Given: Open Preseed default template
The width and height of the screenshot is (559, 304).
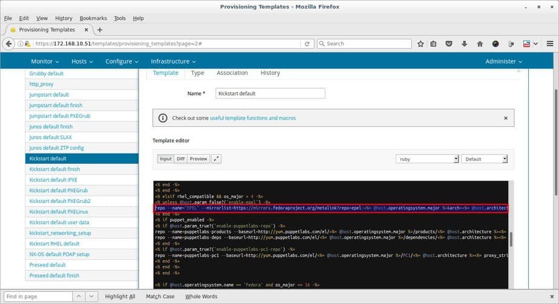Looking at the screenshot, I should pos(47,265).
